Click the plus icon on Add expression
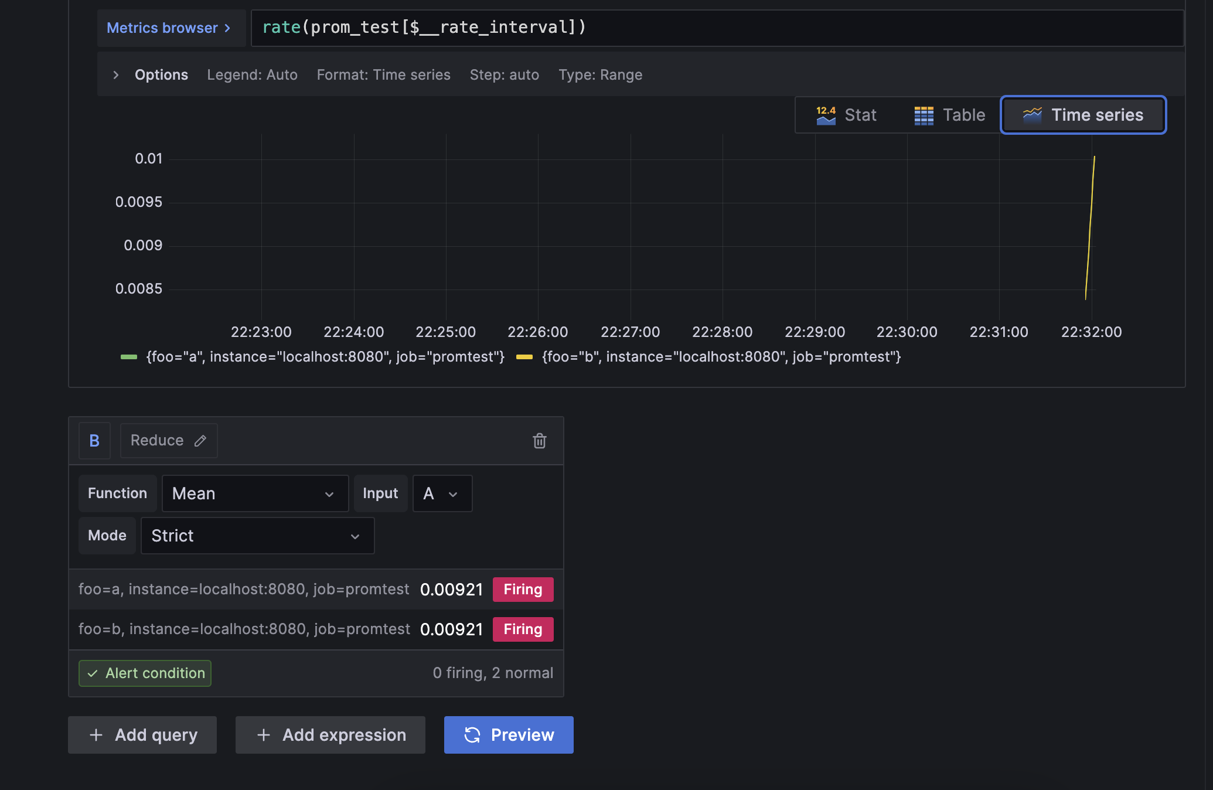The image size is (1213, 790). (264, 735)
